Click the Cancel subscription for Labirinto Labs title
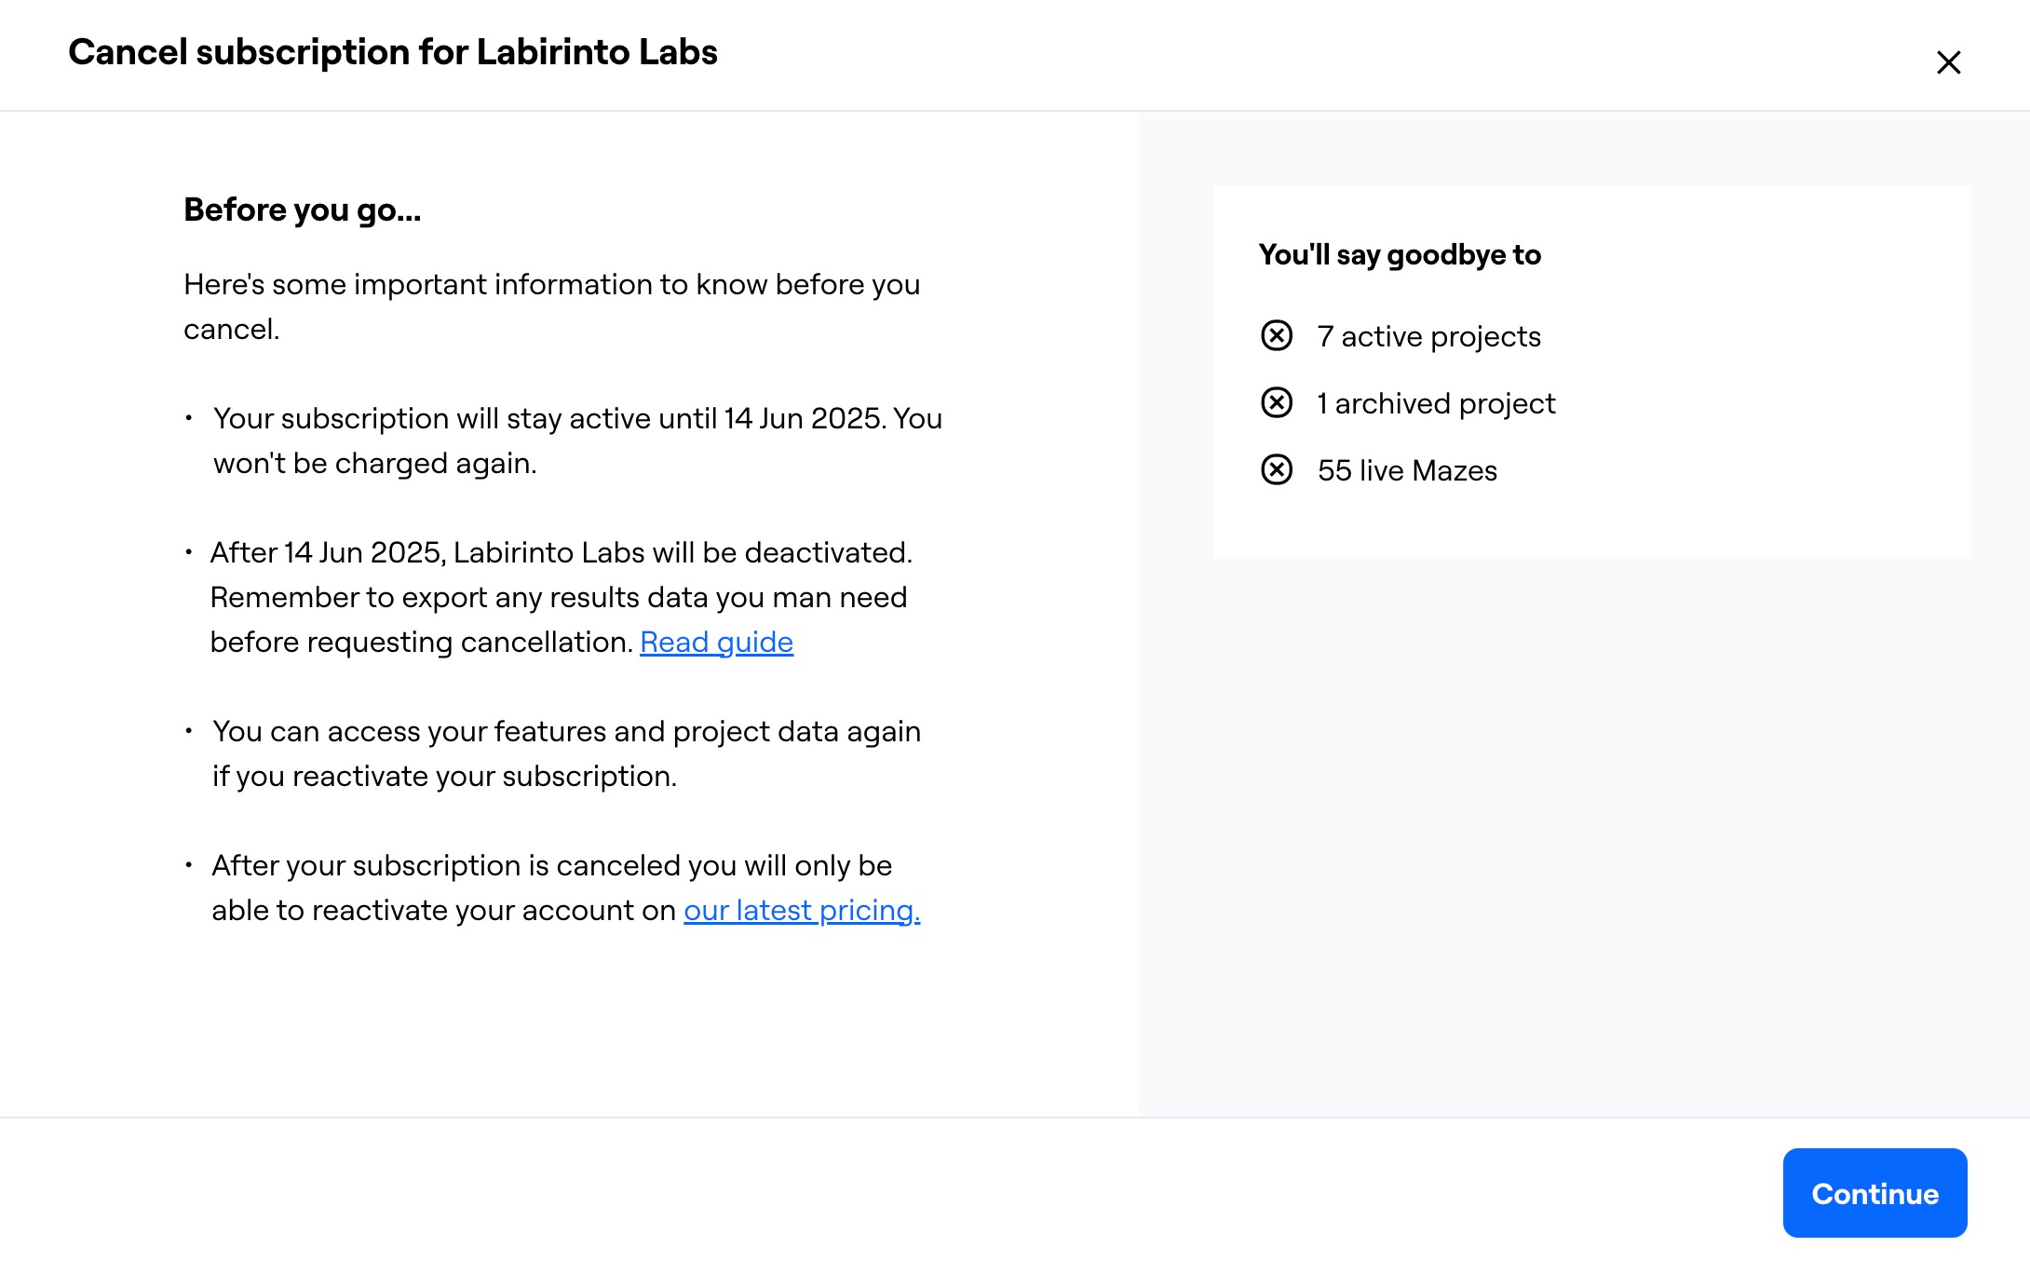This screenshot has width=2030, height=1274. (x=393, y=52)
